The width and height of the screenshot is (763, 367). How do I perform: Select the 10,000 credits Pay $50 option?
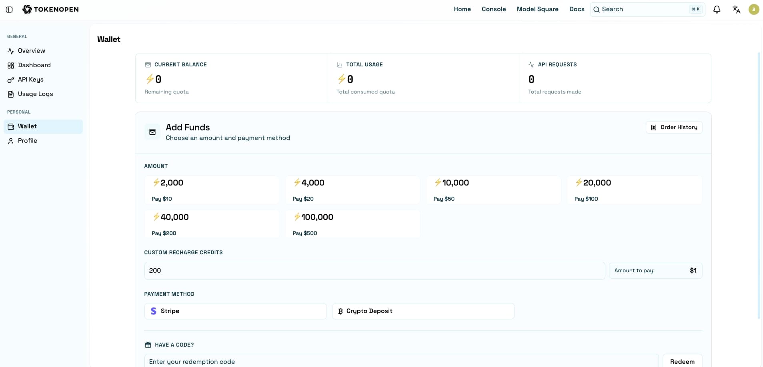point(494,190)
